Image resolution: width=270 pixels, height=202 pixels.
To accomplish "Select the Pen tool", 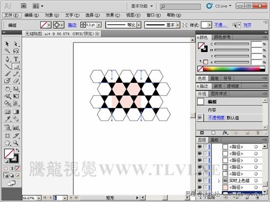I will 7,60.
